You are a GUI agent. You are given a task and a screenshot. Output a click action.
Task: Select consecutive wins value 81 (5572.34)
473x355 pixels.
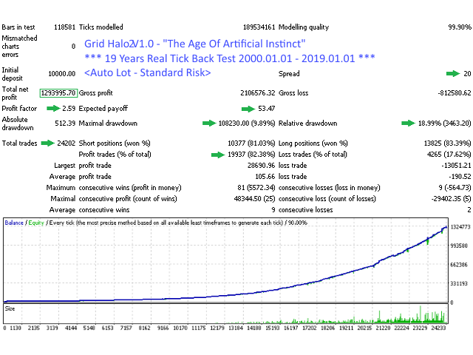pyautogui.click(x=256, y=188)
